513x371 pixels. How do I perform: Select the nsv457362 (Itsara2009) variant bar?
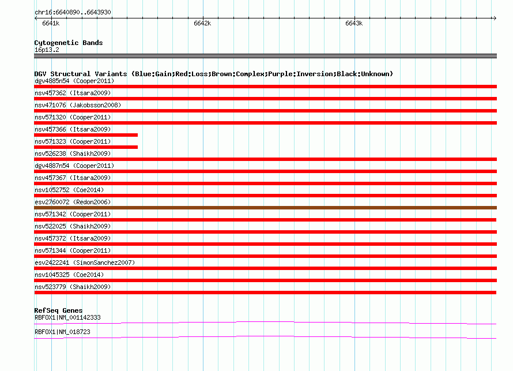click(265, 99)
